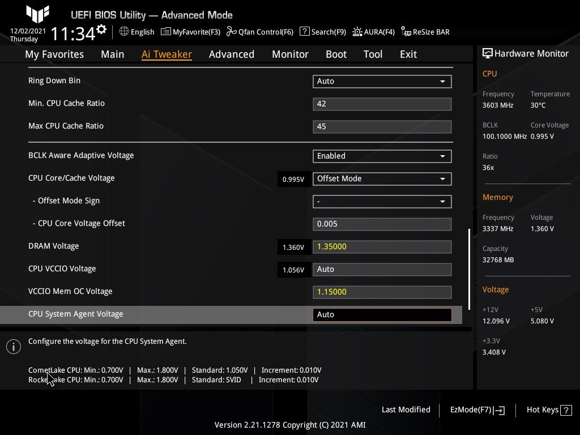This screenshot has width=580, height=435.
Task: Open the Qfan Control(F6) text label
Action: (x=266, y=32)
